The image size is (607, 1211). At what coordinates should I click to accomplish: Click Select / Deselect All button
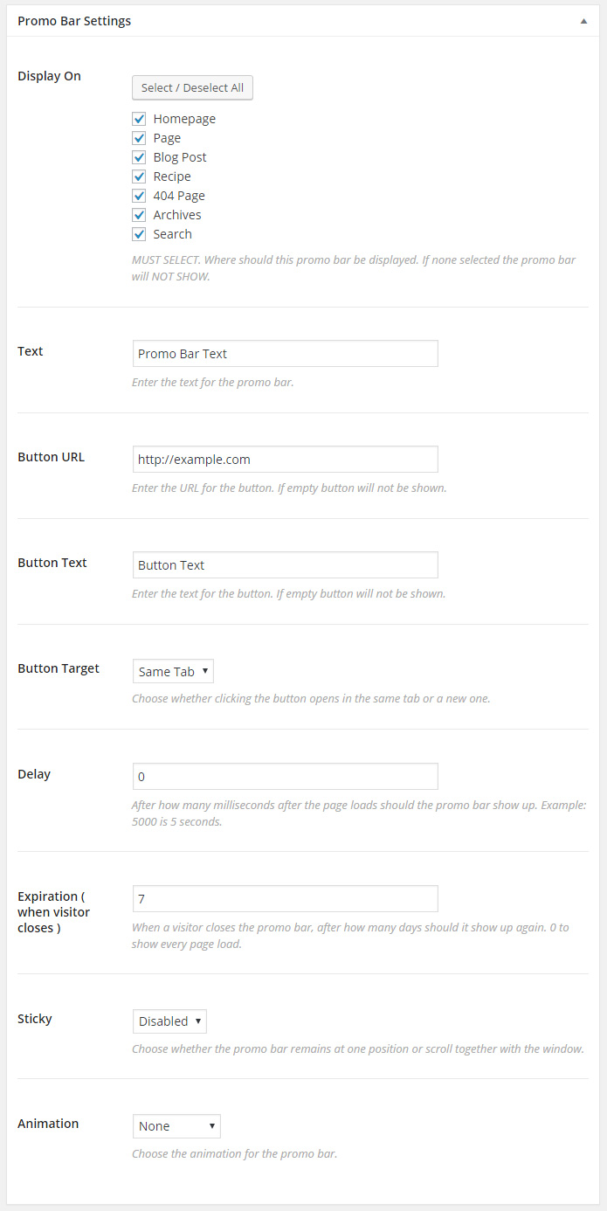192,87
